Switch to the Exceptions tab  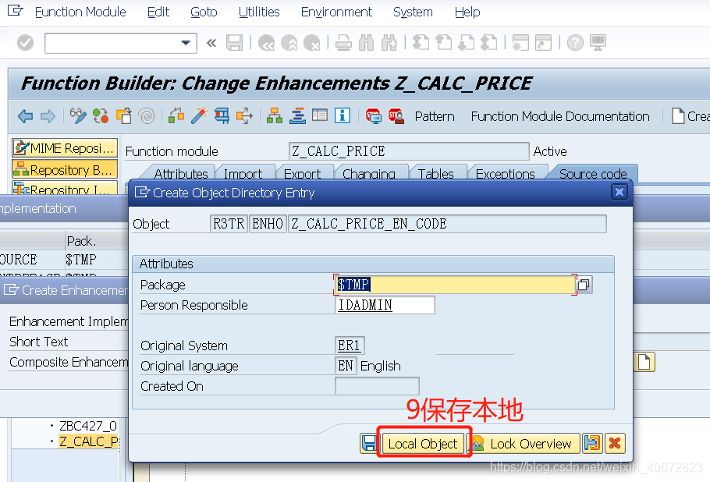click(x=506, y=173)
